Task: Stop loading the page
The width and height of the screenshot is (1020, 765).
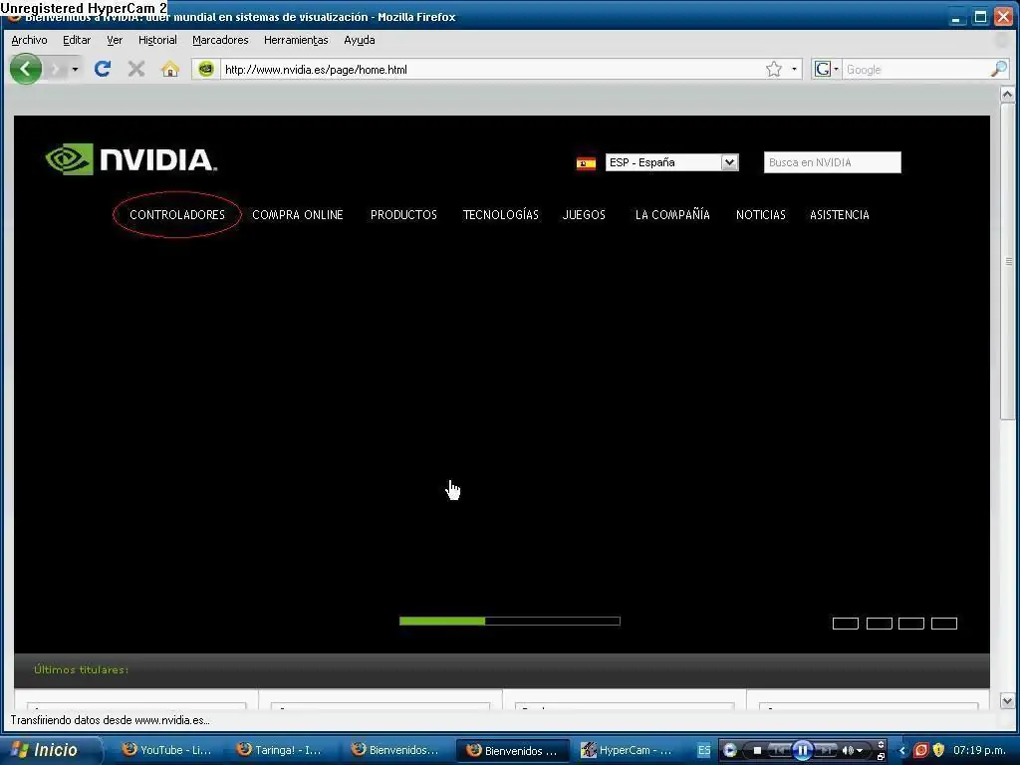Action: (135, 69)
